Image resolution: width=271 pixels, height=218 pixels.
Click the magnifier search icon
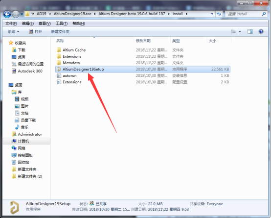(x=264, y=14)
